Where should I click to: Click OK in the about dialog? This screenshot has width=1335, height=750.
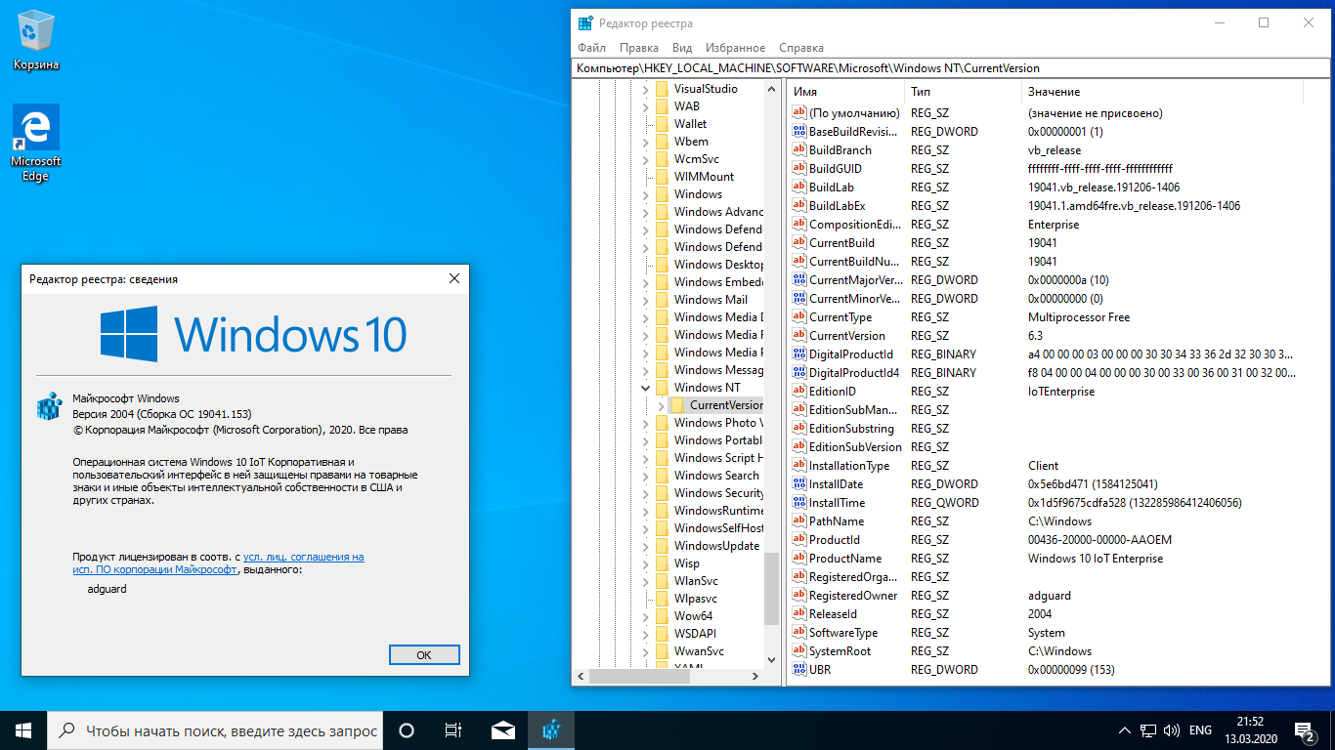(x=424, y=655)
